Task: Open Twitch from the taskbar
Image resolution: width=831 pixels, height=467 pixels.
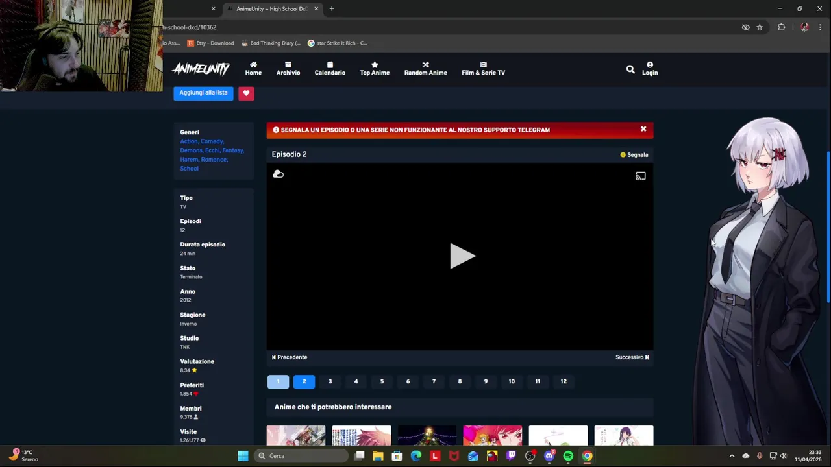Action: [x=511, y=456]
